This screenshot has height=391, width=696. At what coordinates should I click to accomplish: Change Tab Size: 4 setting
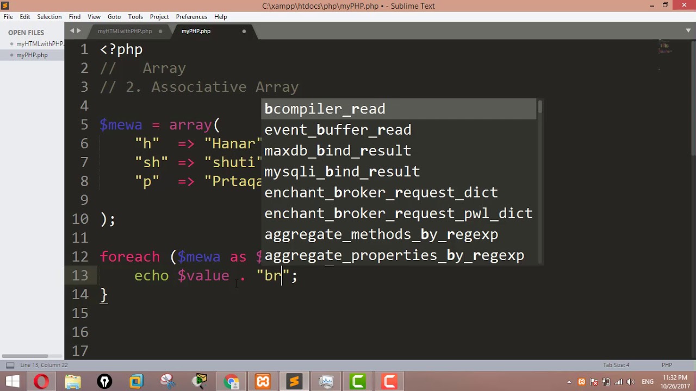616,365
